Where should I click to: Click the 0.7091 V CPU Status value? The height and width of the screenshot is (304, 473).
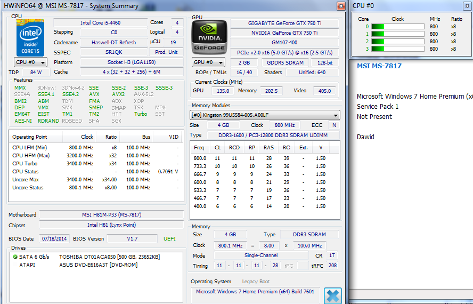[x=168, y=172]
